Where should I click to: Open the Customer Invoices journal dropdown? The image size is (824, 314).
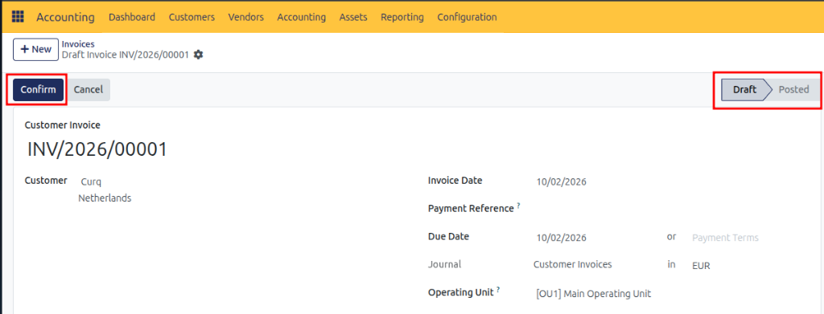(x=573, y=265)
